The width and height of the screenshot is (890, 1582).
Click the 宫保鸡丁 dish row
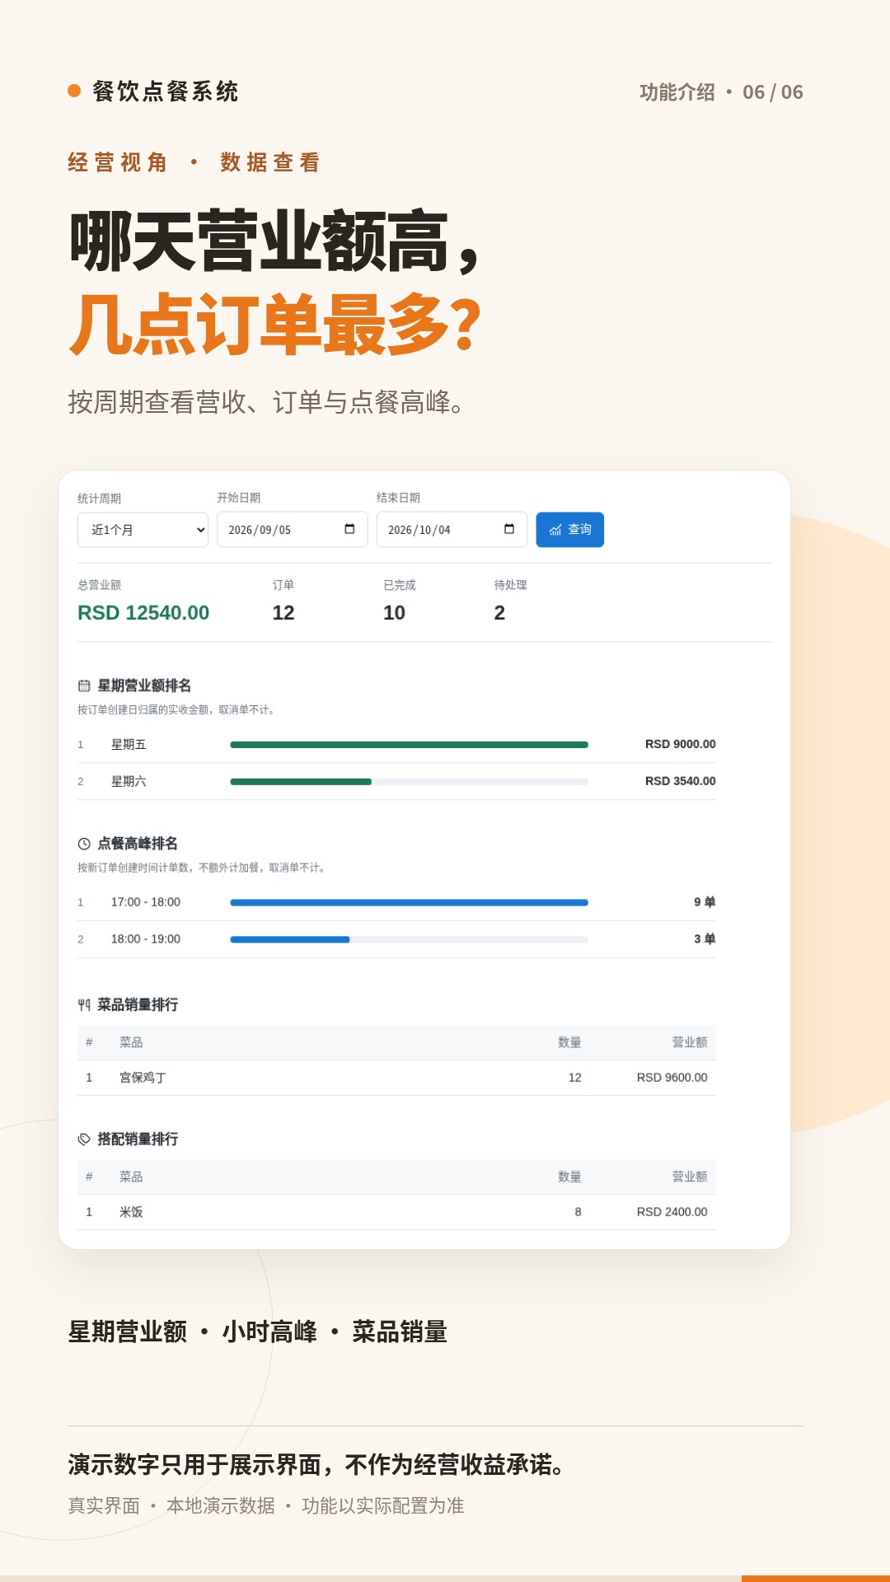pyautogui.click(x=396, y=1078)
